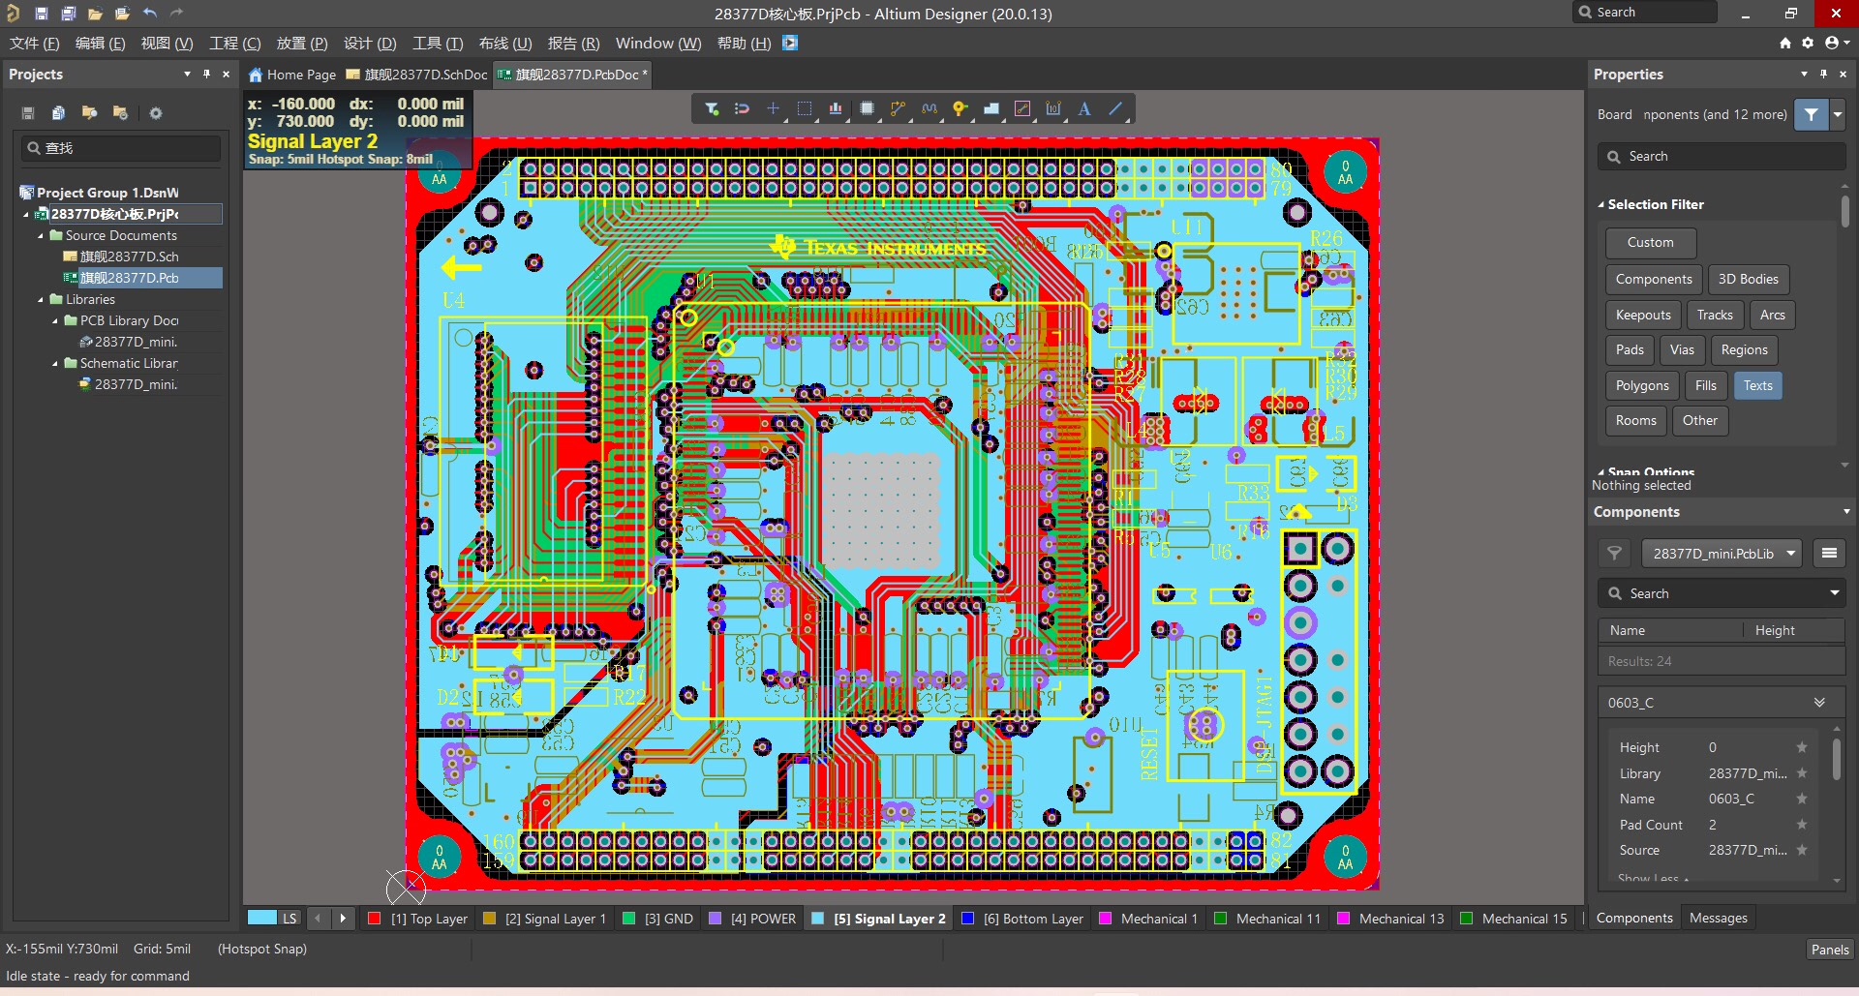Select the interactive length tuning tool
The height and width of the screenshot is (996, 1859).
coord(929,109)
